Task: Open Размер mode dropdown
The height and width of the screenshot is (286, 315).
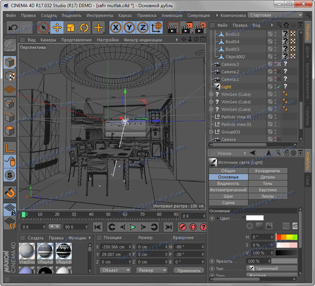Action: point(151,270)
